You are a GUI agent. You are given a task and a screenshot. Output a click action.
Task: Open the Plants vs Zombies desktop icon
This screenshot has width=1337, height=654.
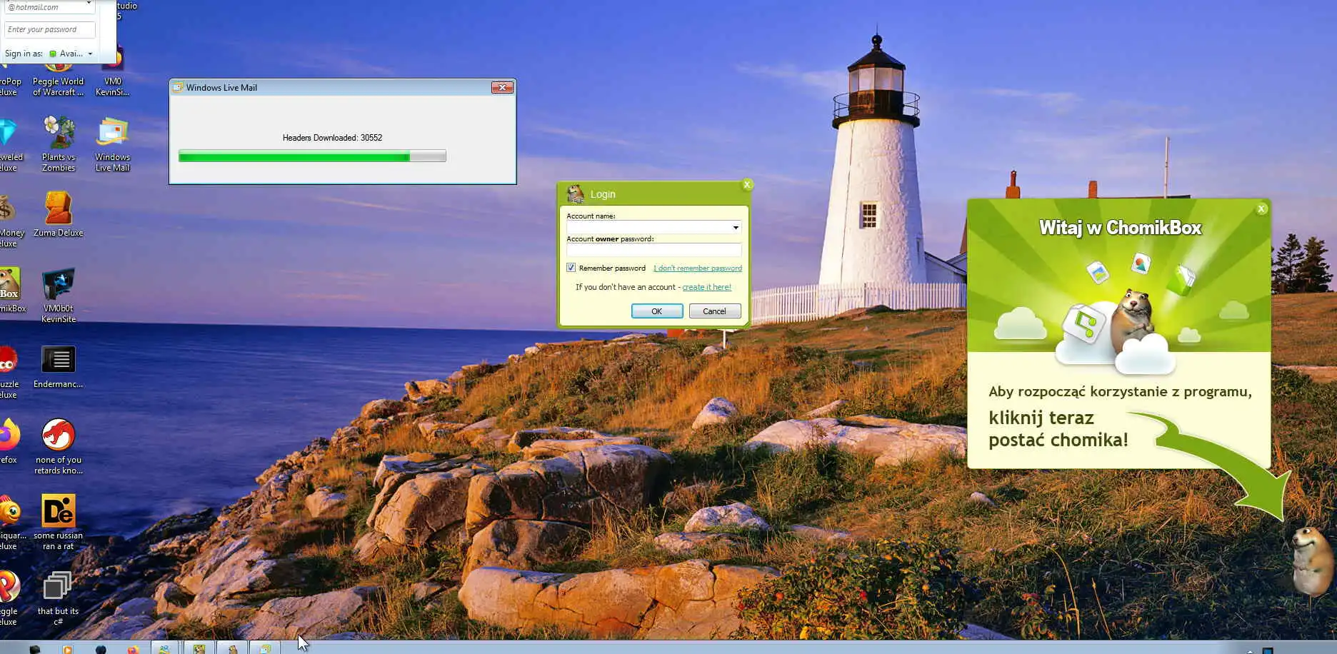59,143
